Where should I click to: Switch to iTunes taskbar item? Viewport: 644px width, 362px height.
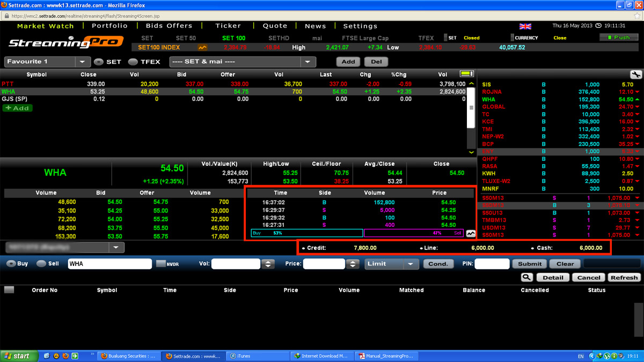(x=257, y=356)
